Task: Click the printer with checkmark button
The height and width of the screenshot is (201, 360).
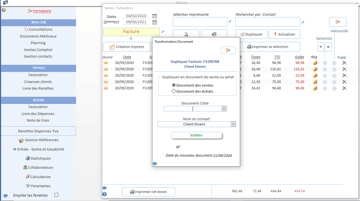Action: [x=214, y=34]
